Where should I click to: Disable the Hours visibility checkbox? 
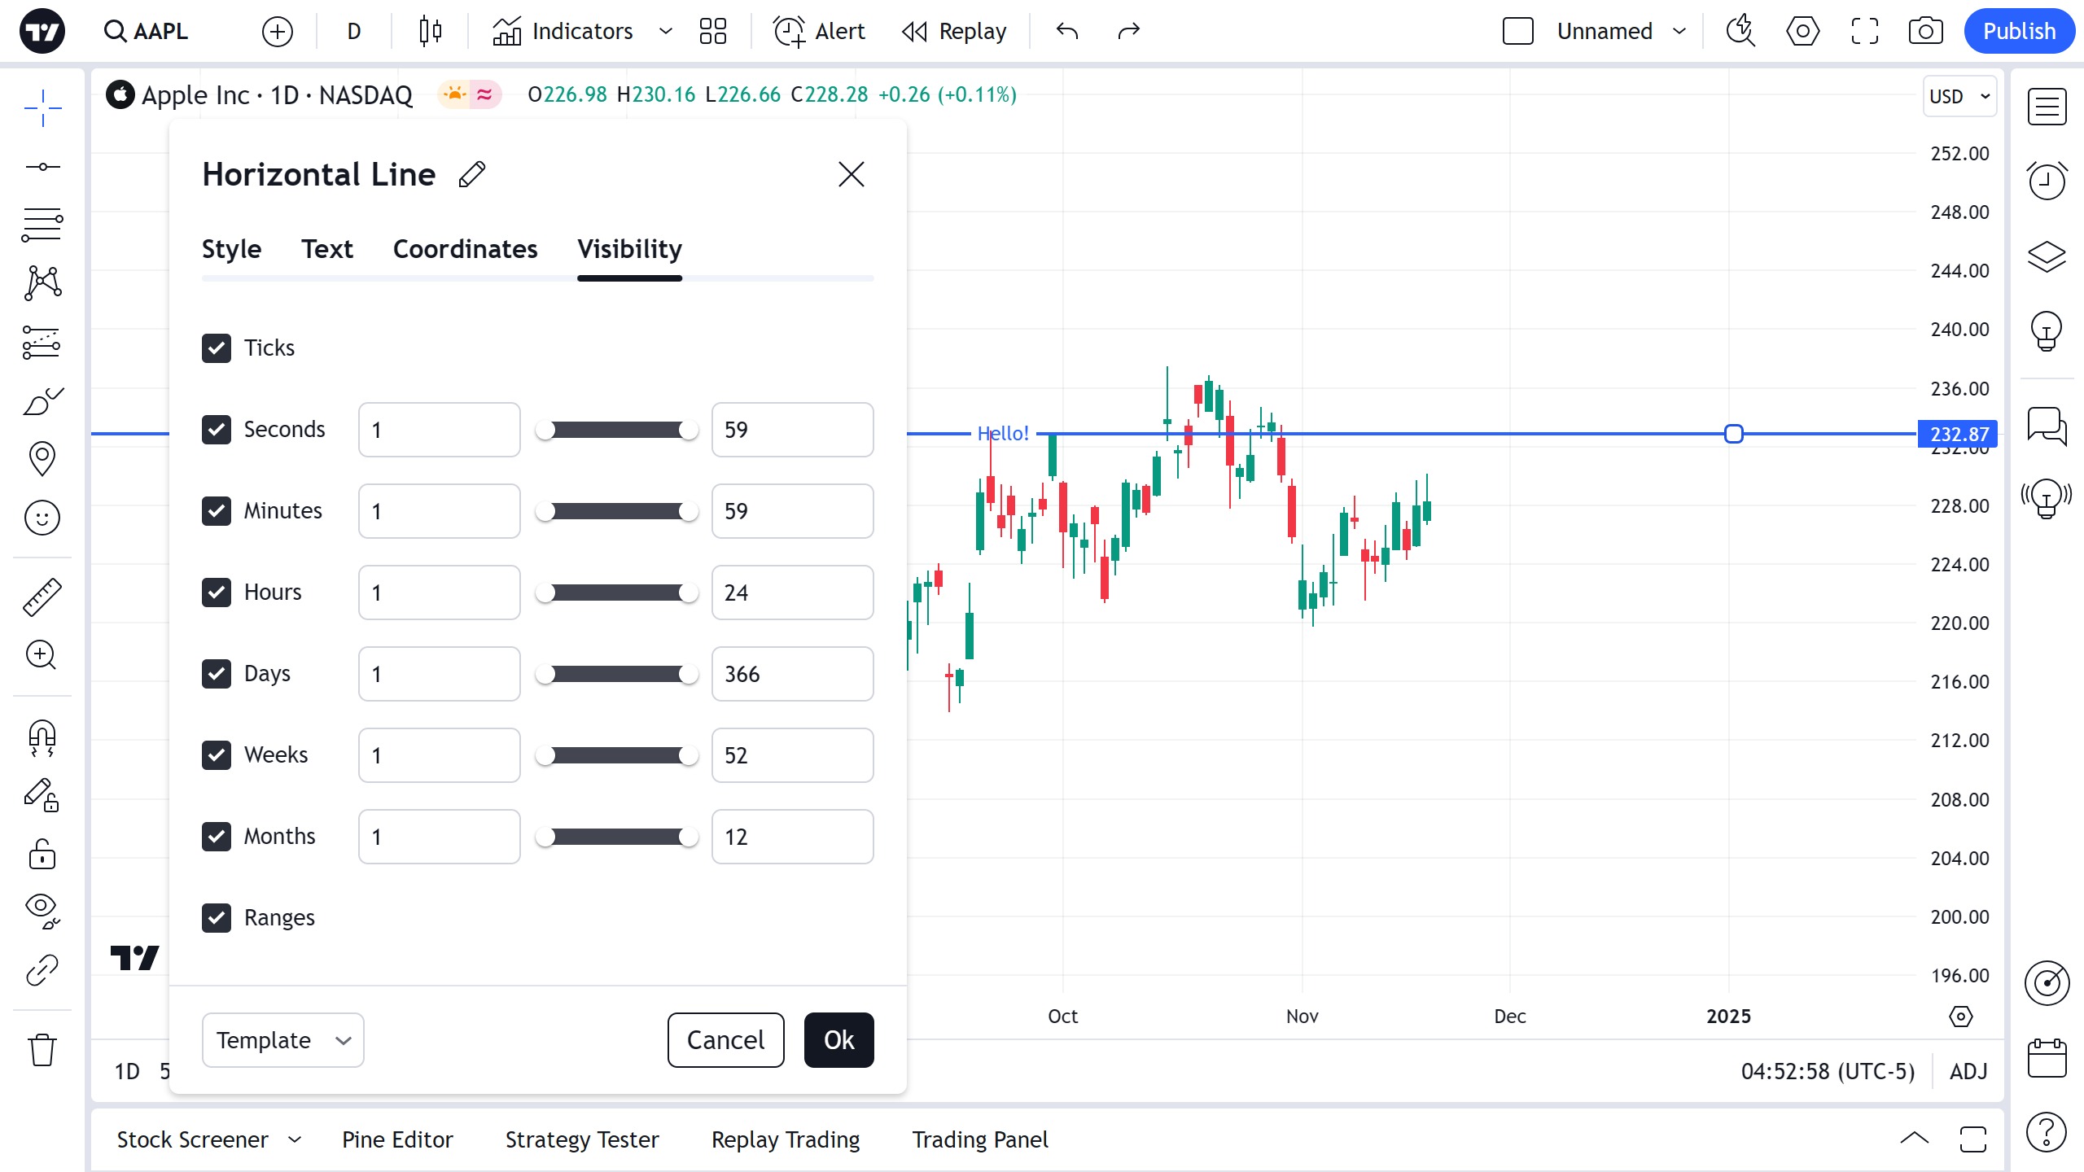click(217, 593)
